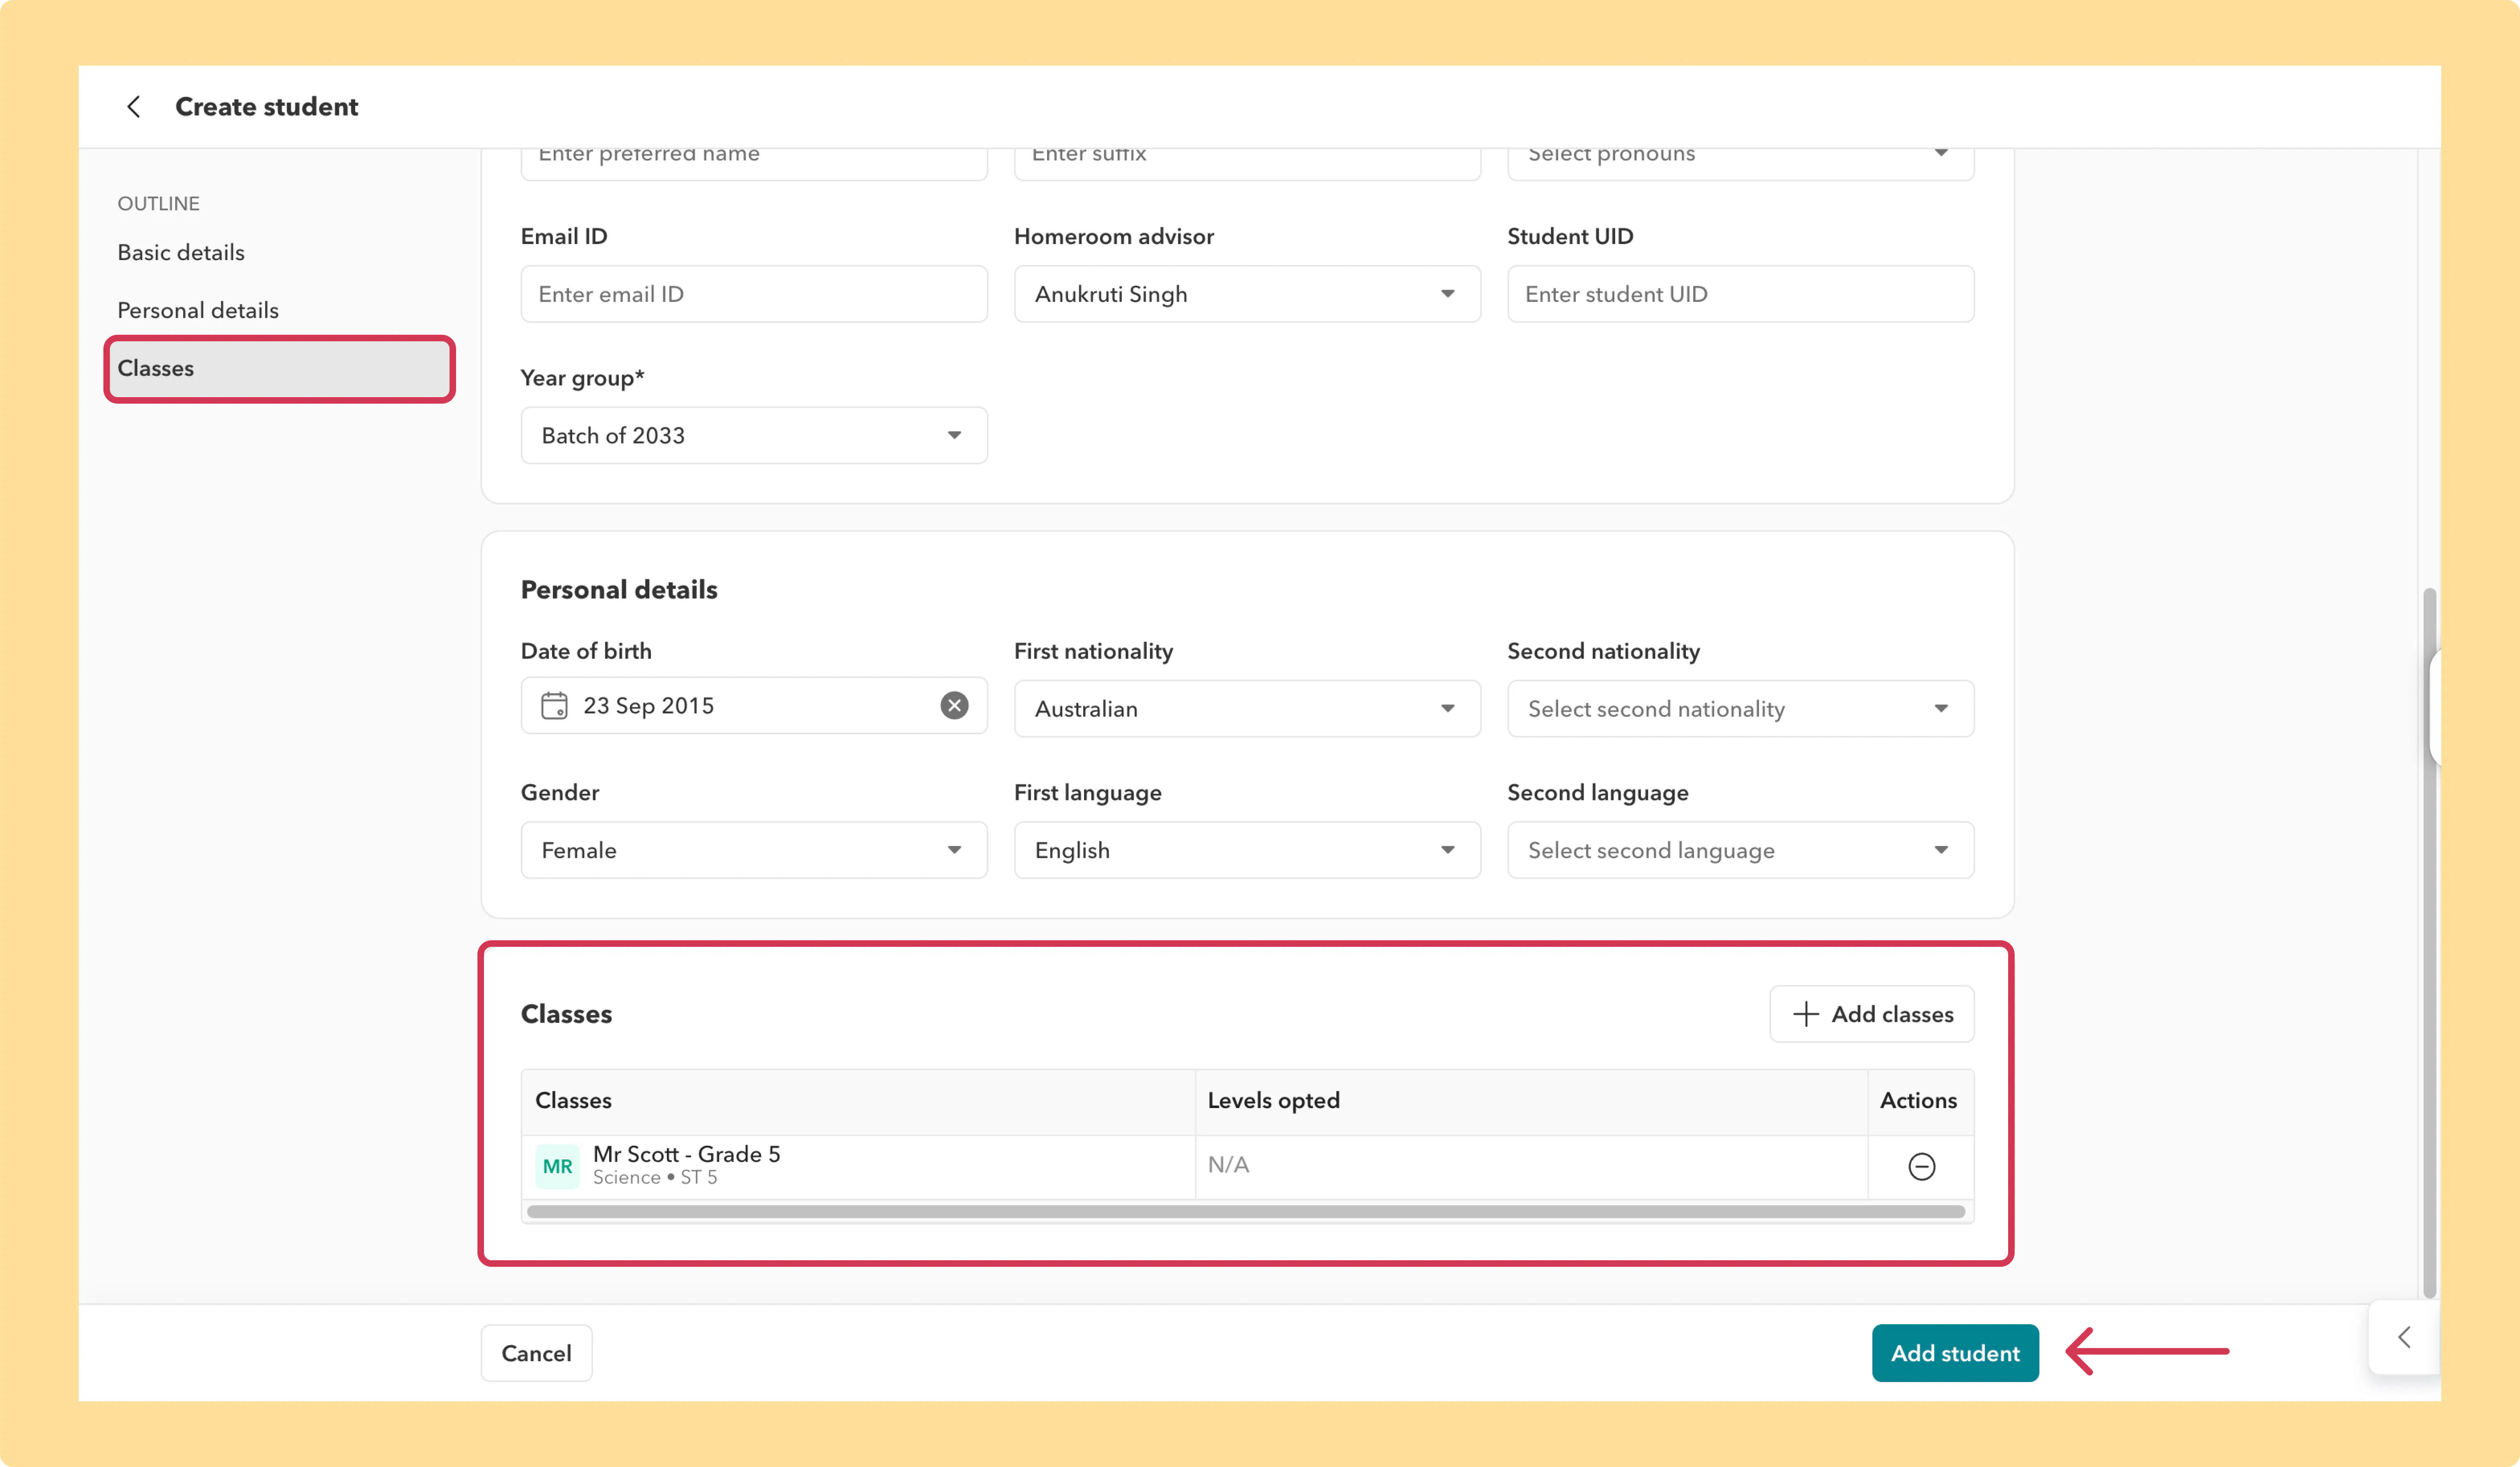Screen dimensions: 2520x1467
Task: Open the First nationality dropdown
Action: point(1247,709)
